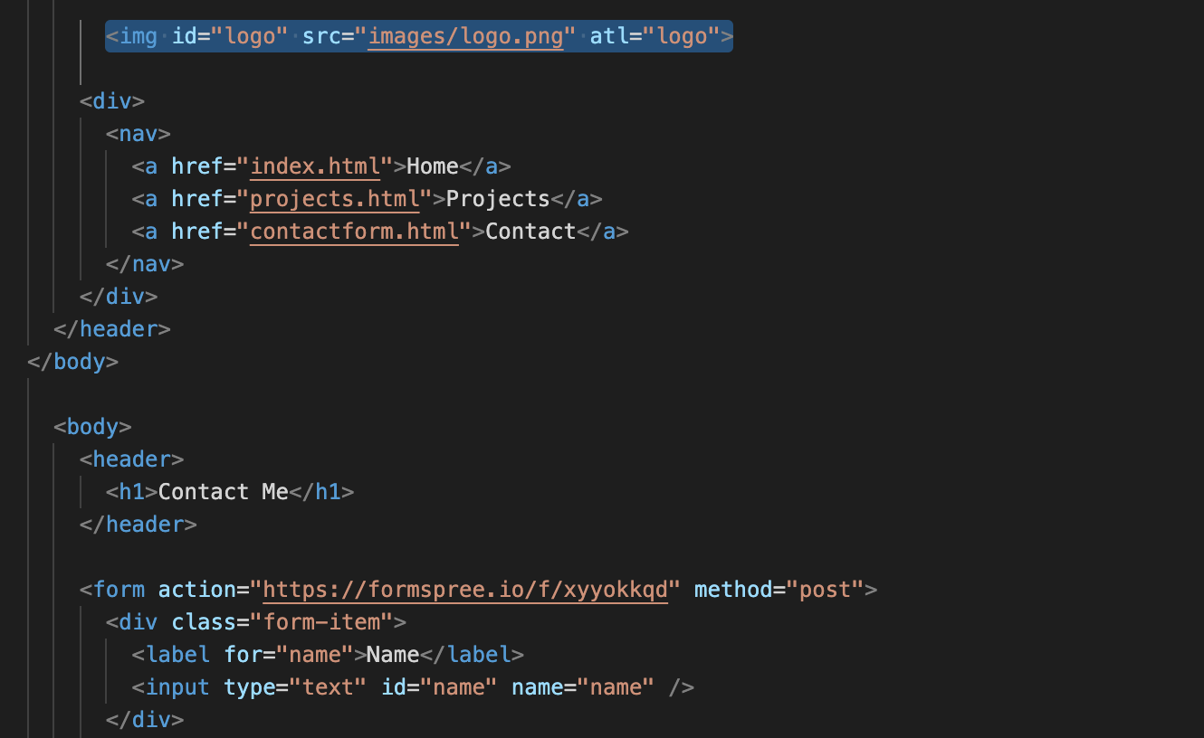Click on the 'Projects' anchor text
Image resolution: width=1204 pixels, height=738 pixels.
tap(497, 199)
